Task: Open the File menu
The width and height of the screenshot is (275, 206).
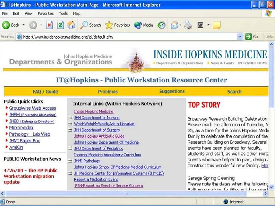Action: (x=5, y=13)
